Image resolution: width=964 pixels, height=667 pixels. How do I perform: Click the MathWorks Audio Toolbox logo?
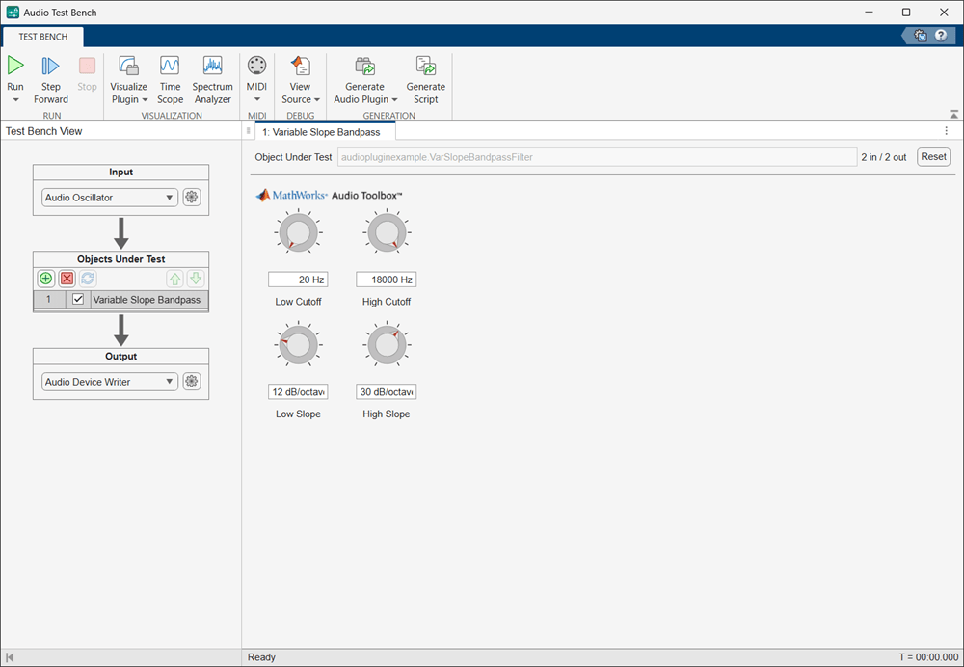pos(329,195)
